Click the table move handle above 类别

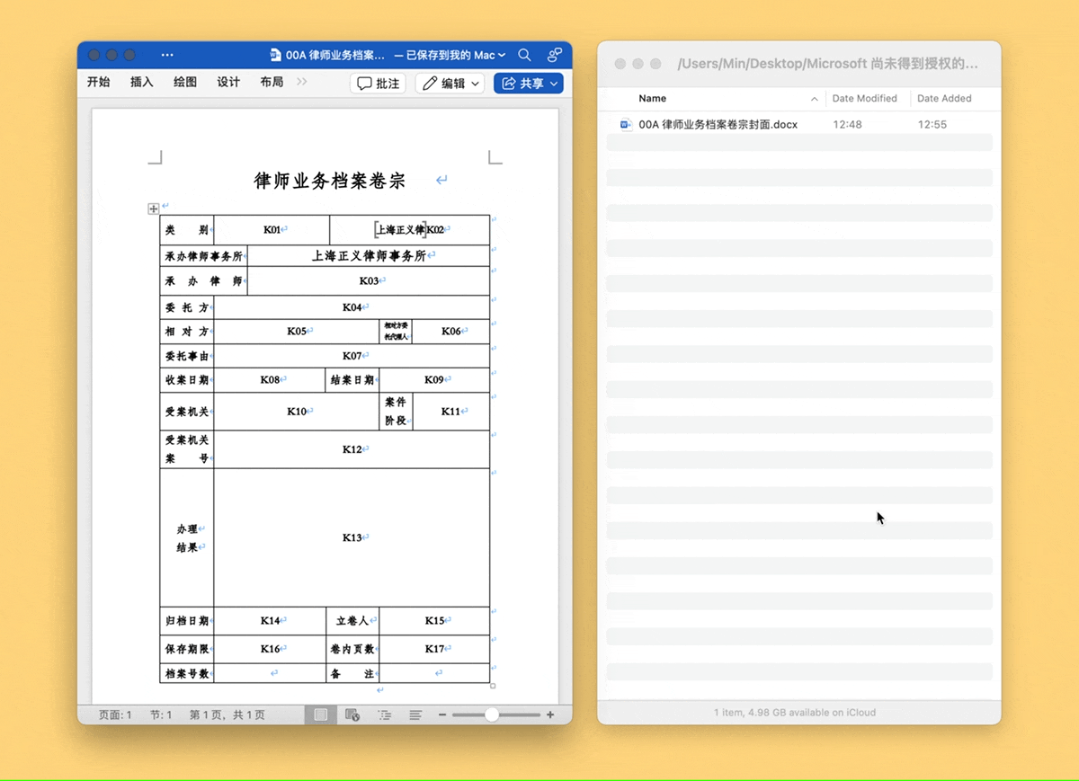tap(154, 209)
